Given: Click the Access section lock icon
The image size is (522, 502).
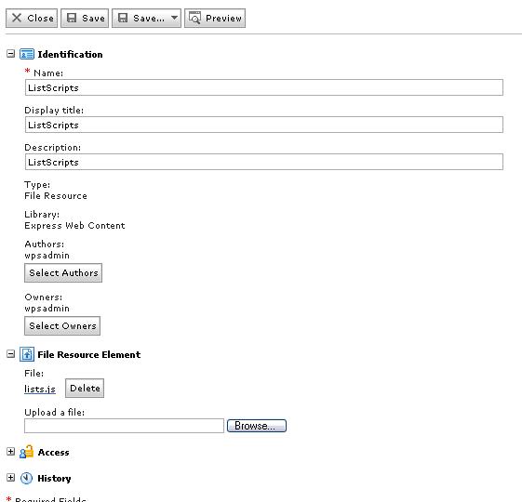Looking at the screenshot, I should 27,452.
